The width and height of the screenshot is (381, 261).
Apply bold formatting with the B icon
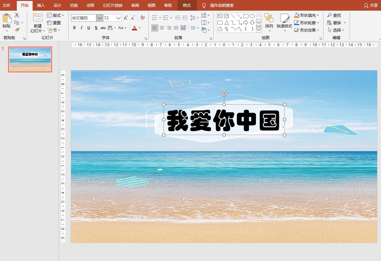click(x=74, y=28)
